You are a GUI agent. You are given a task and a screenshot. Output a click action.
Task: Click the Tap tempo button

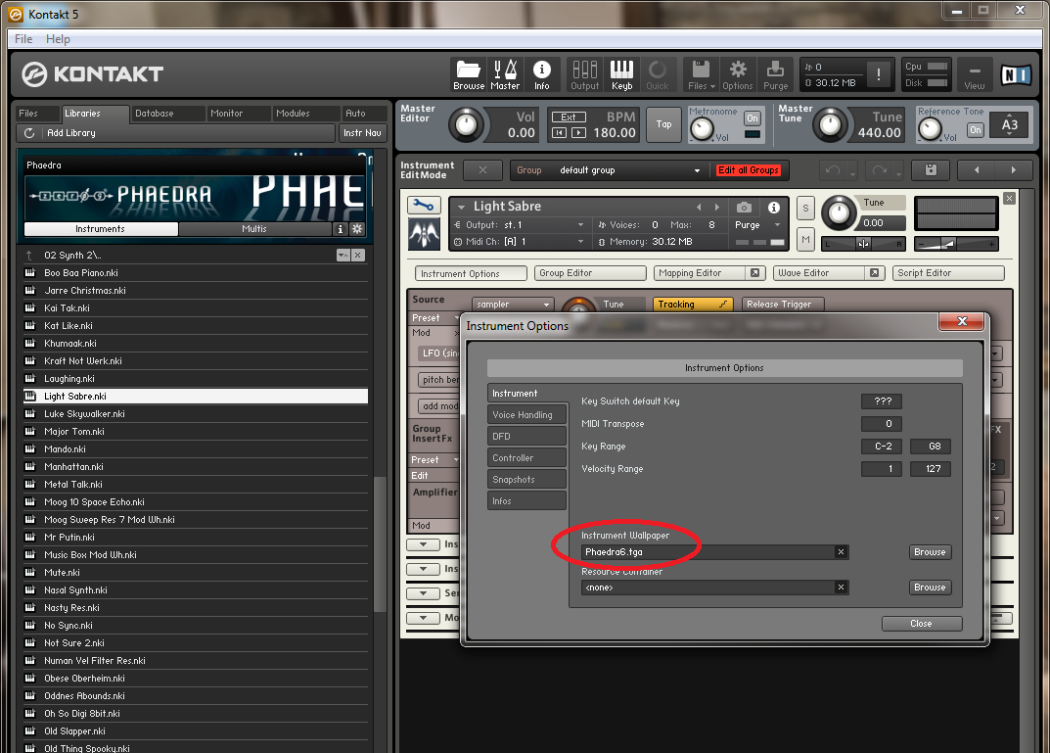663,124
